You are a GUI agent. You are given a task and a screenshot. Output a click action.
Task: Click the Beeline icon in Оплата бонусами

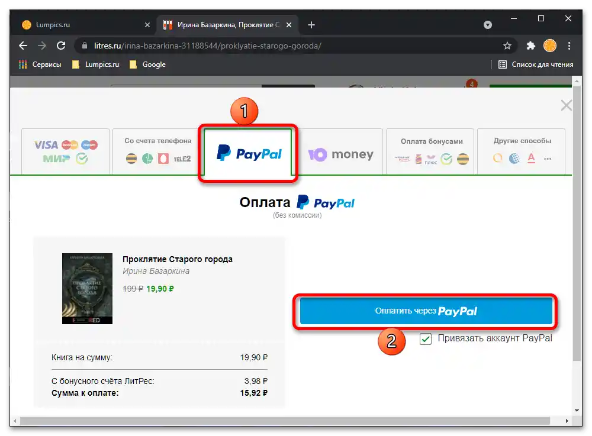click(x=463, y=159)
